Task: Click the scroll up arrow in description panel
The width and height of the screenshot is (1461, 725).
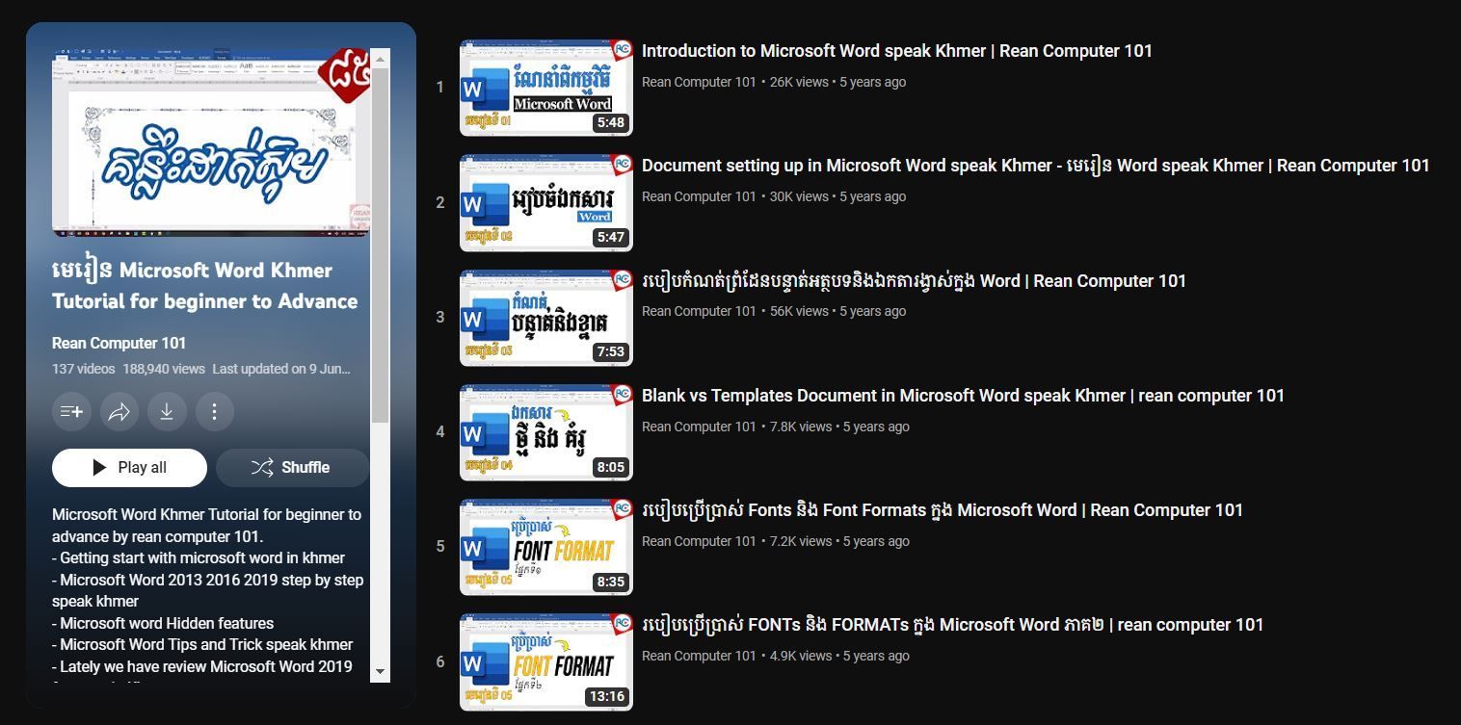Action: pyautogui.click(x=380, y=60)
